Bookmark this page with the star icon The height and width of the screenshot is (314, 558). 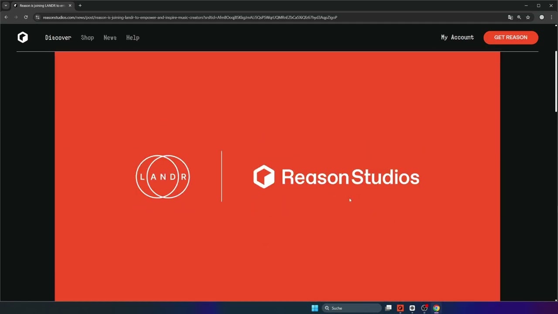pos(528,17)
